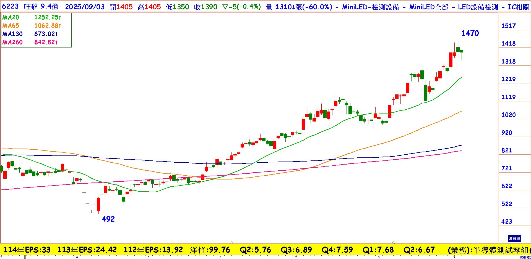Click the small triangle marker below June candles
The height and width of the screenshot is (259, 531).
coord(231,242)
